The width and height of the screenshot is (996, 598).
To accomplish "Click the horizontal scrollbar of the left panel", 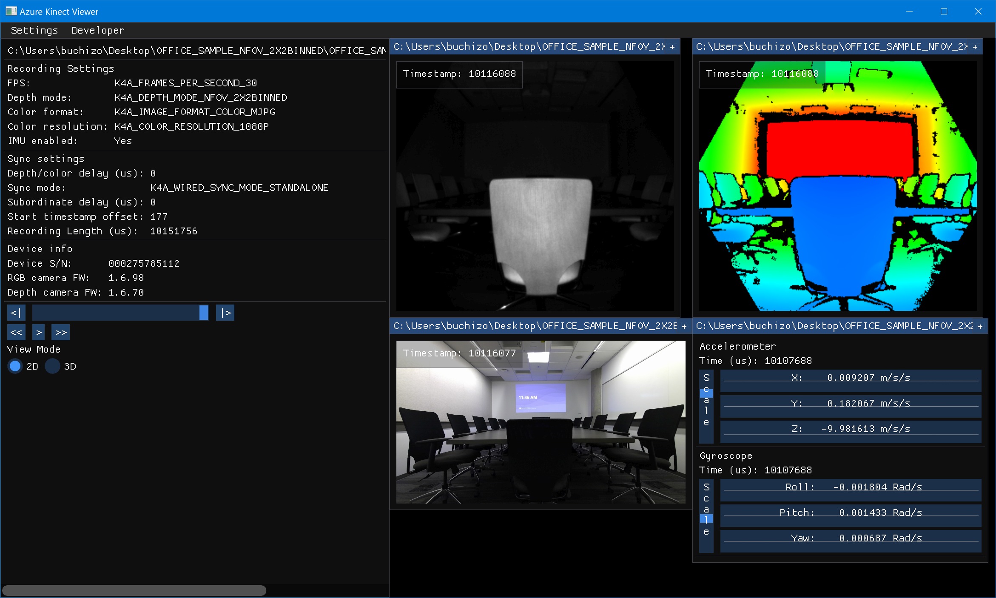I will [x=134, y=590].
